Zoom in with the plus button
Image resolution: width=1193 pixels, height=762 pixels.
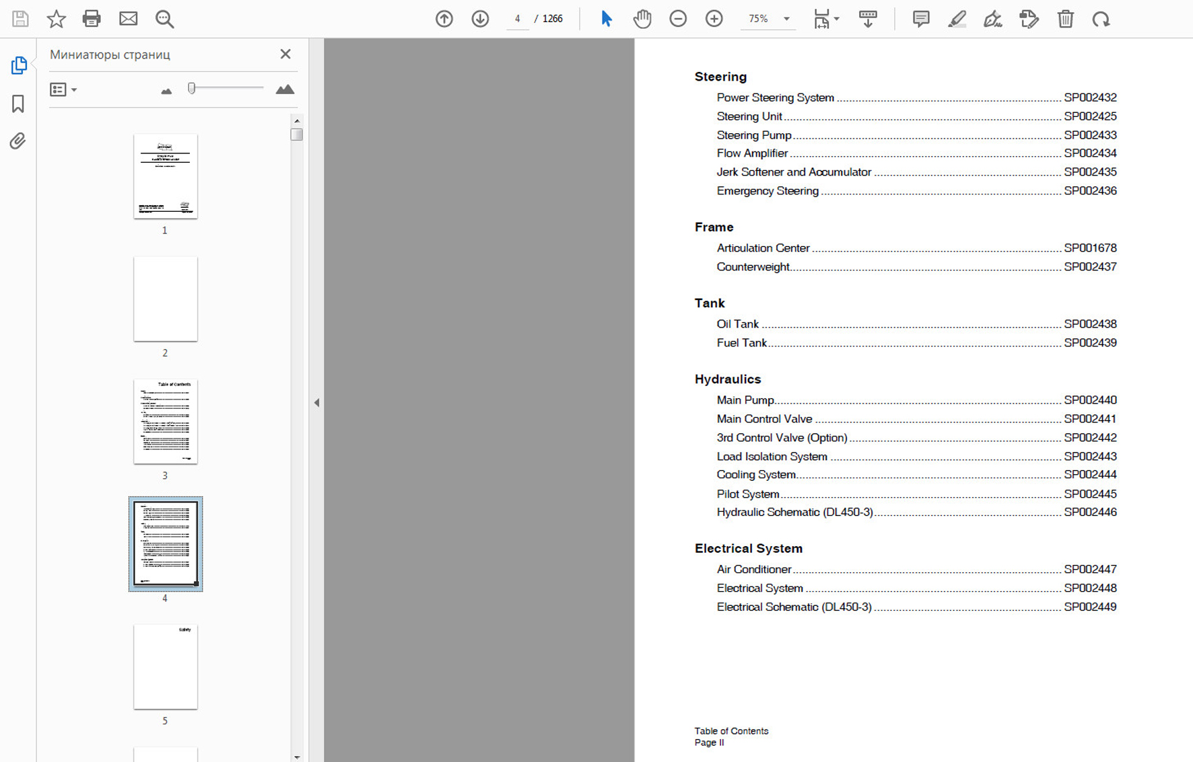(x=714, y=19)
